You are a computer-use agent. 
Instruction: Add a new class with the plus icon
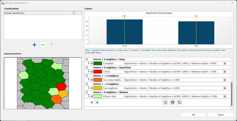pos(97,102)
